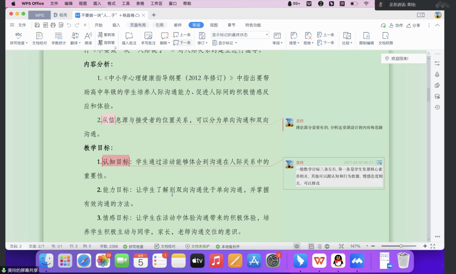Open the 表格 menu in menu bar
Viewport: 456px width, 274px height.
click(x=140, y=4)
